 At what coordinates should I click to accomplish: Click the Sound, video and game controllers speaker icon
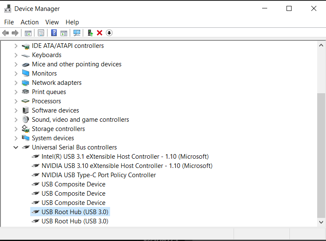tap(26, 120)
